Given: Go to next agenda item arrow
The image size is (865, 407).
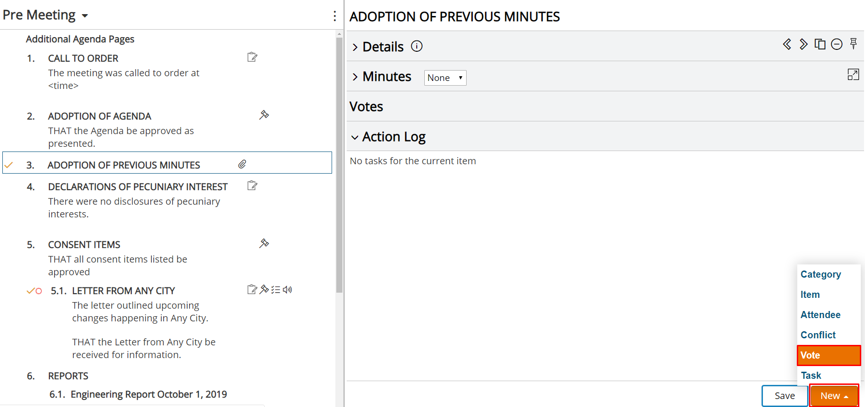Looking at the screenshot, I should coord(803,44).
